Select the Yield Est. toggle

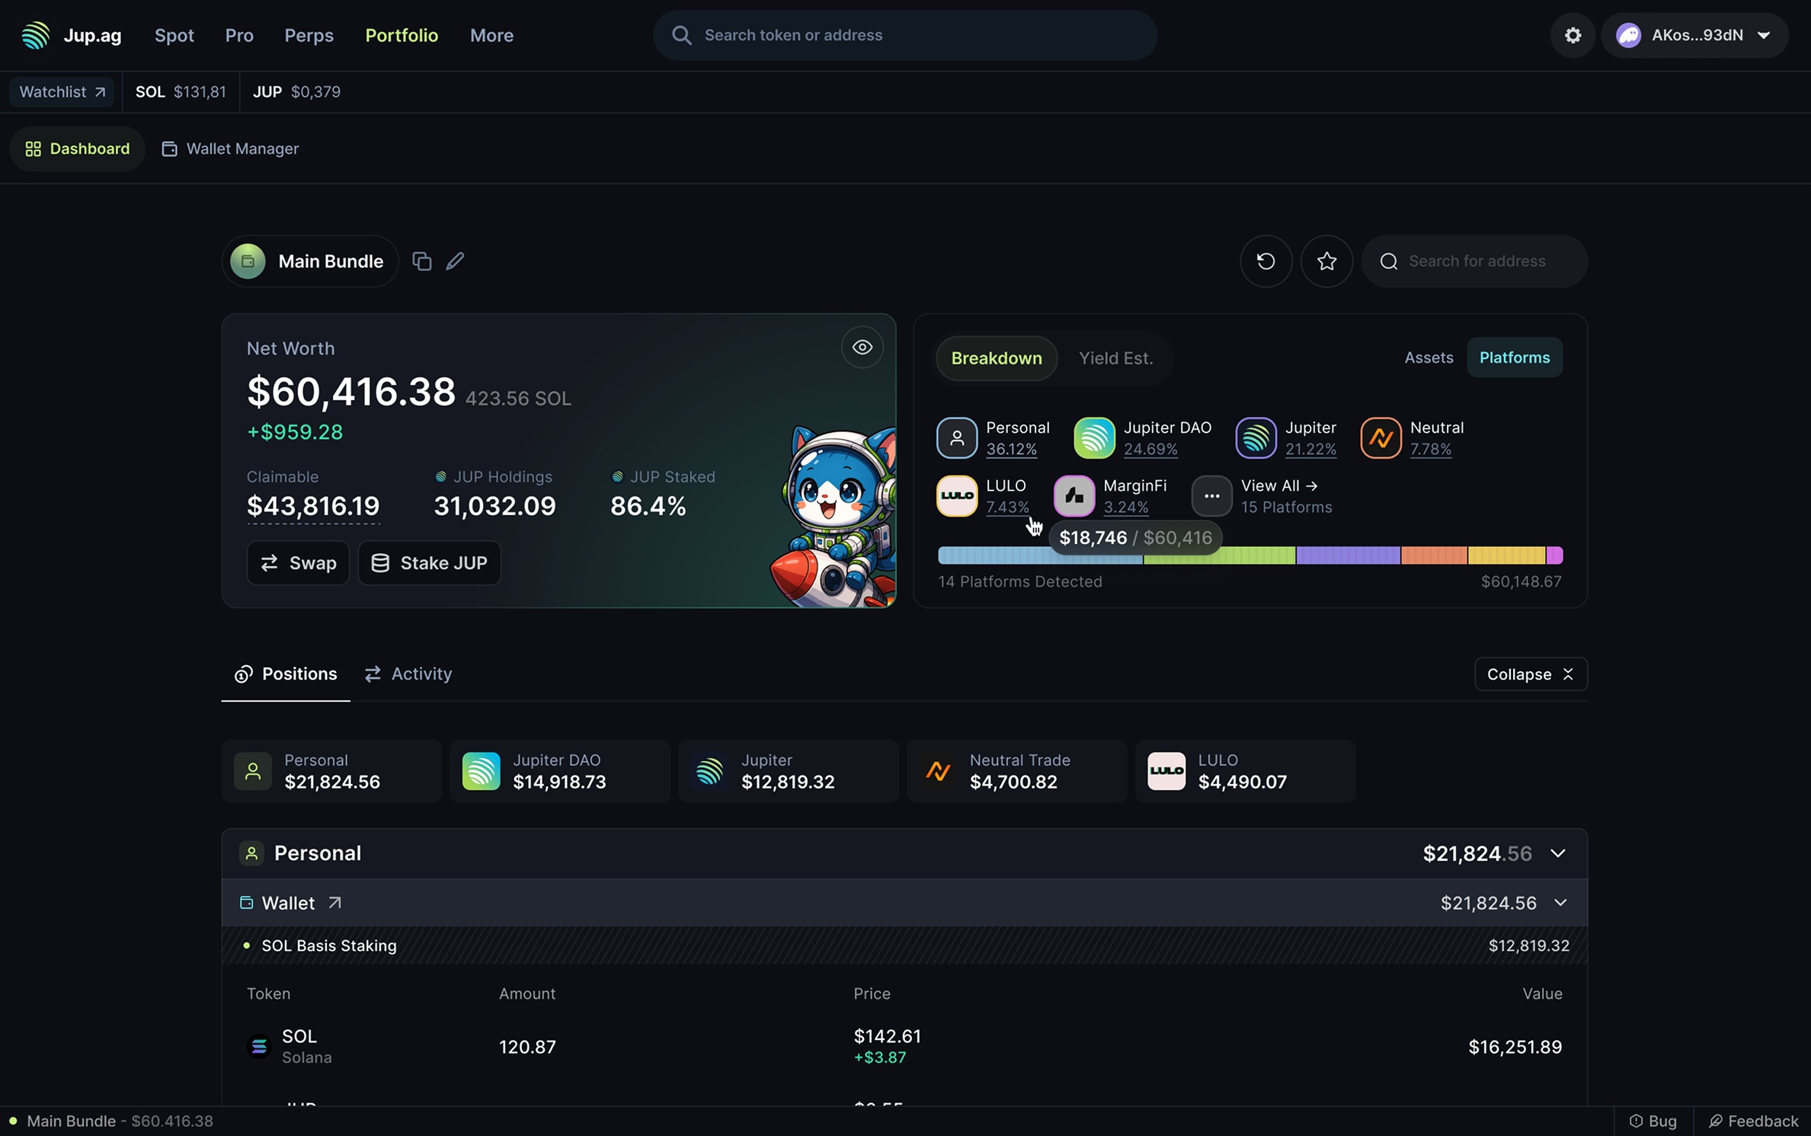[1115, 358]
